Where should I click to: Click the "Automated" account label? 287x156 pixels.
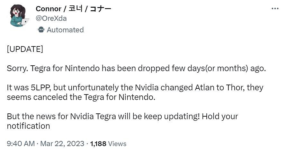(65, 30)
